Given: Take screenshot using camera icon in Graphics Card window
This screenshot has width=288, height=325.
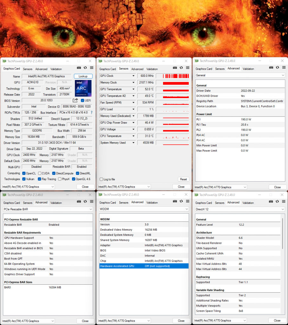Looking at the screenshot, I should tap(79, 68).
